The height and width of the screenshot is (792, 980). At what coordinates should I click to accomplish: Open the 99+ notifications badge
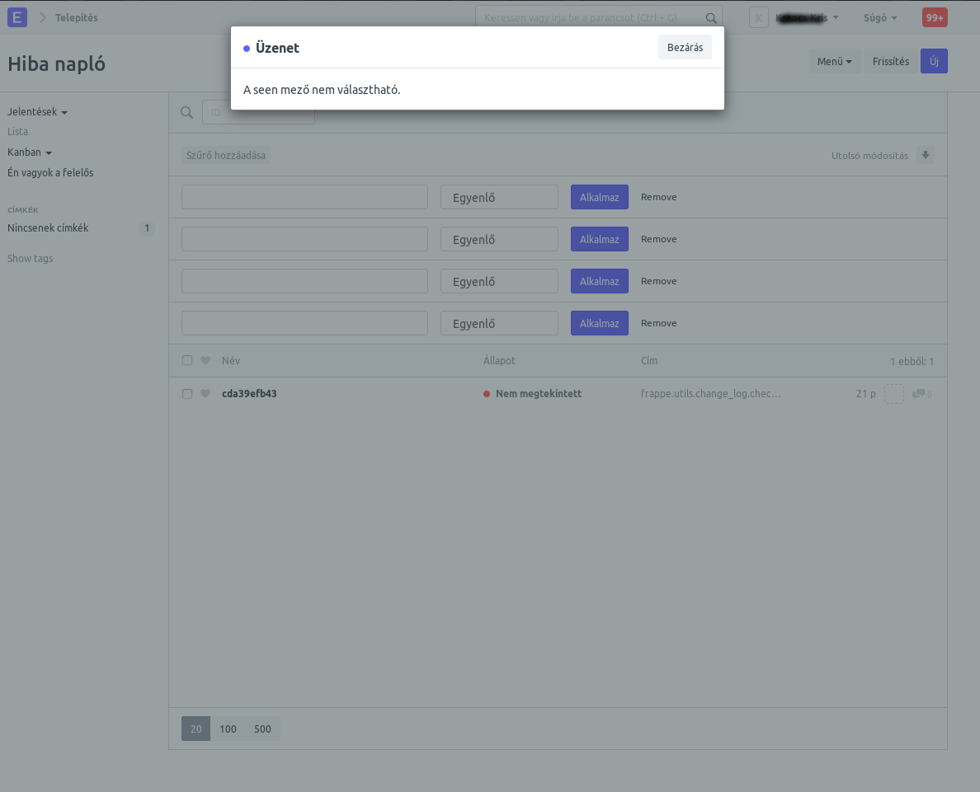point(935,17)
